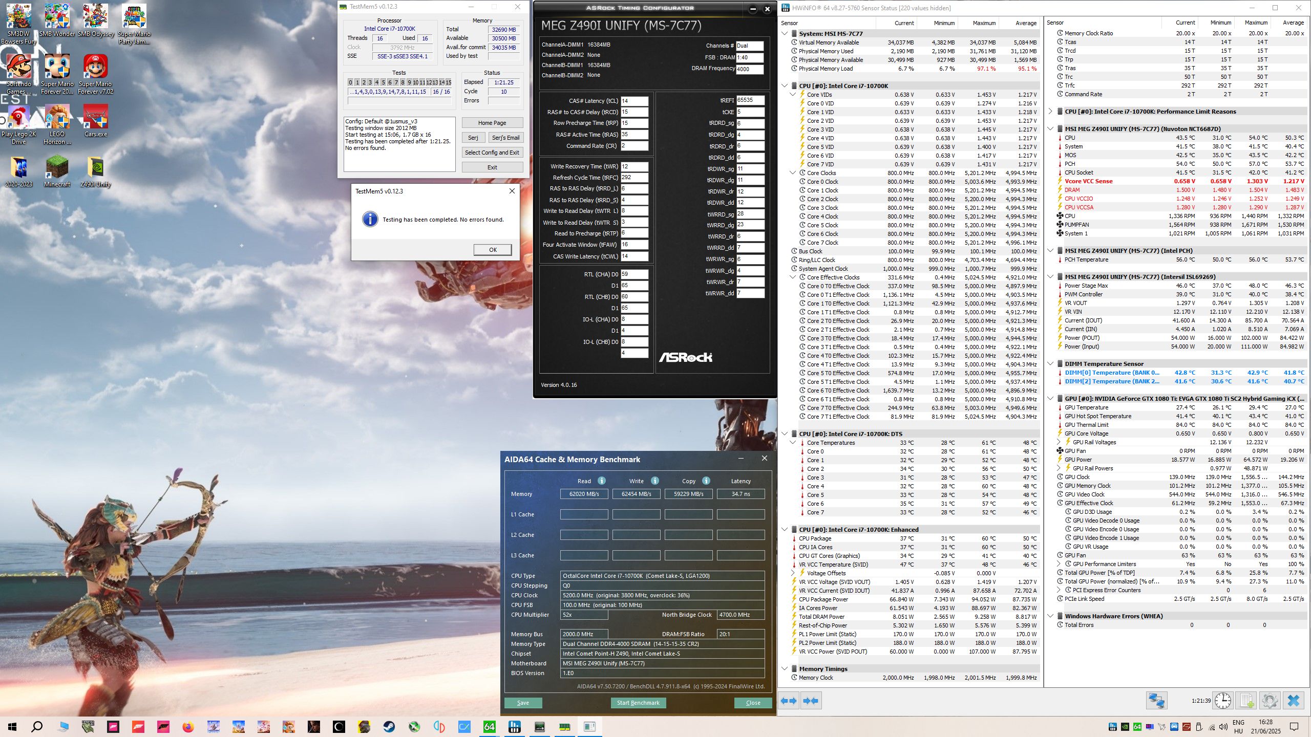Collapse the Core VIDs subtree
The width and height of the screenshot is (1311, 737).
[x=793, y=95]
